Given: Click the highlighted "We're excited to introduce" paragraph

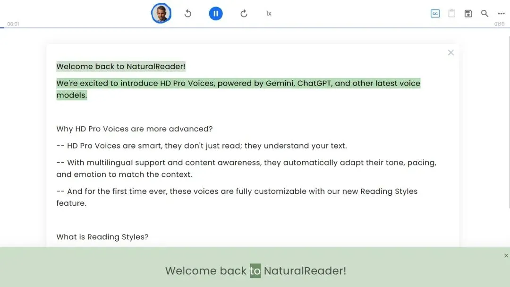Looking at the screenshot, I should (x=238, y=89).
